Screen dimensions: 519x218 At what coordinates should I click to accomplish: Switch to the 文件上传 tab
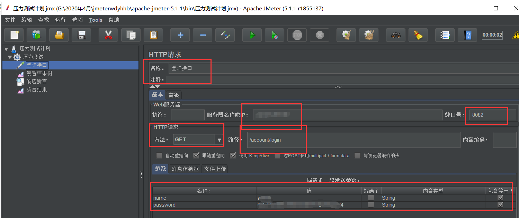215,169
